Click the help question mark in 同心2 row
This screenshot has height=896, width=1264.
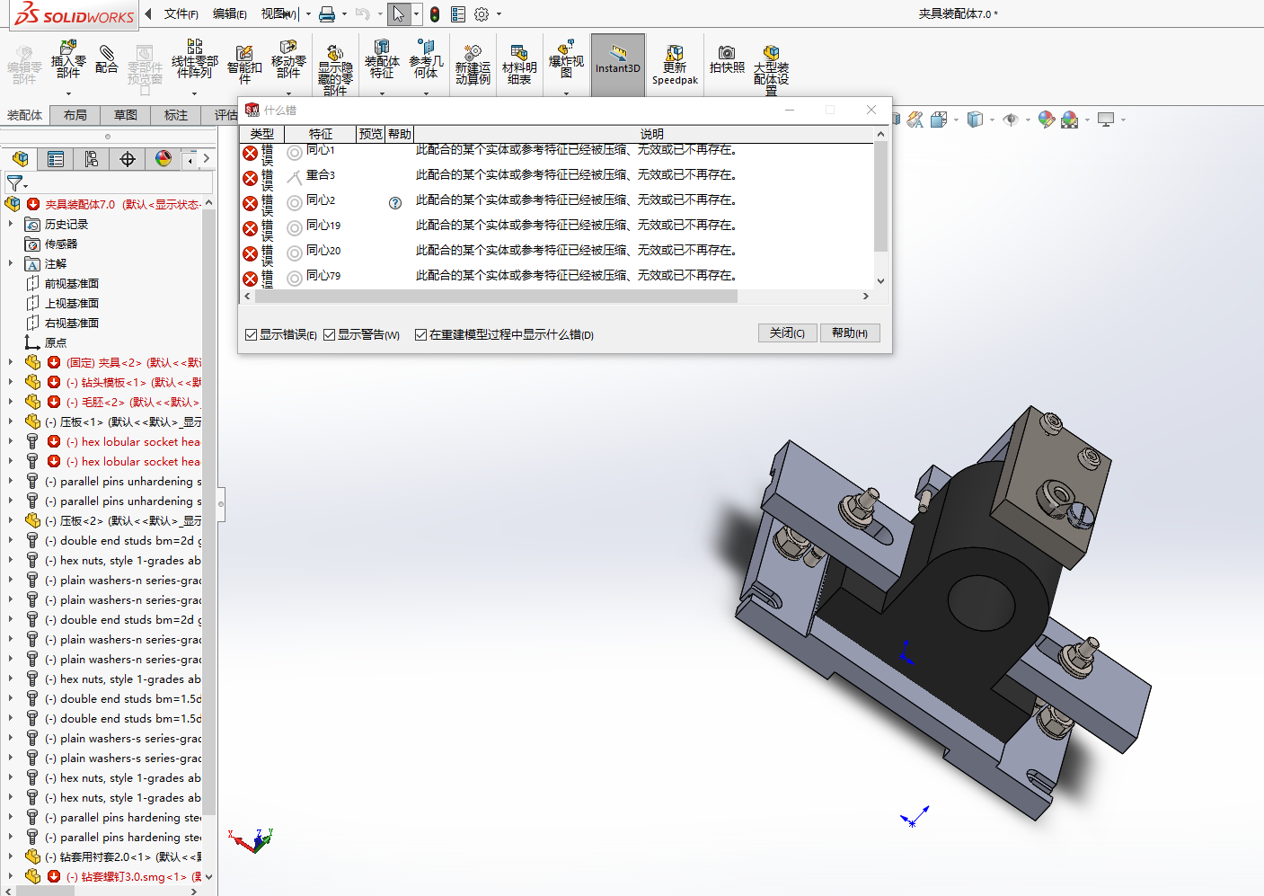pyautogui.click(x=395, y=203)
